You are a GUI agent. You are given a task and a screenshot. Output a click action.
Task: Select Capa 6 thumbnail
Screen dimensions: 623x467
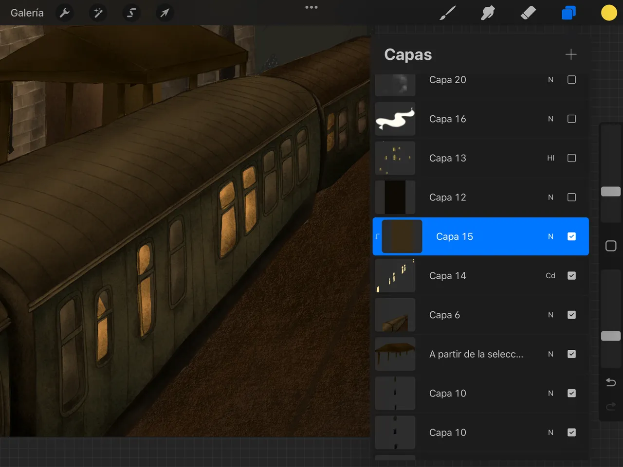[395, 315]
